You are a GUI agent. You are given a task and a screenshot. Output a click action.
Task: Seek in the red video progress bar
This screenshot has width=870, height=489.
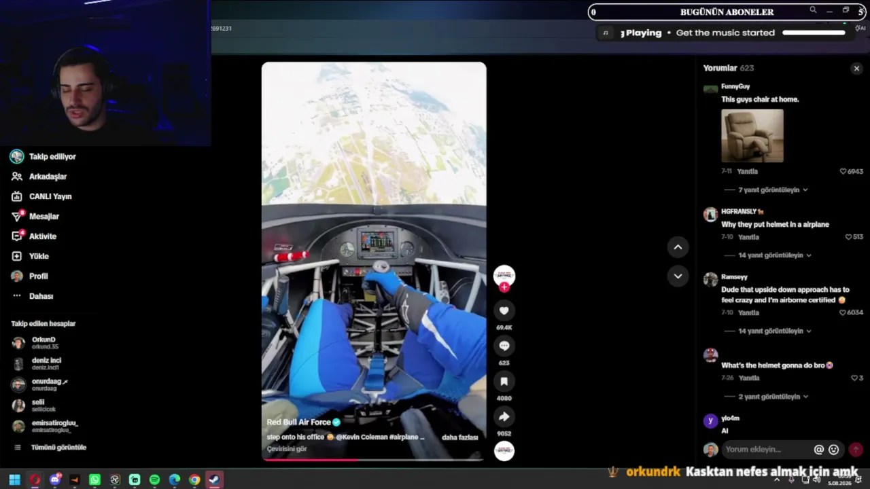(374, 460)
